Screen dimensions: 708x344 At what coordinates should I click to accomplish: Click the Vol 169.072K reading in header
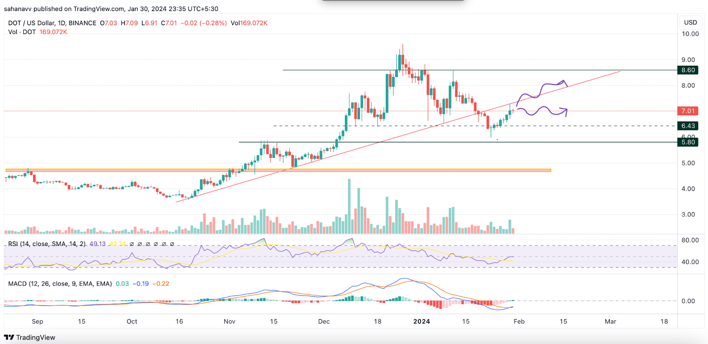(x=249, y=23)
